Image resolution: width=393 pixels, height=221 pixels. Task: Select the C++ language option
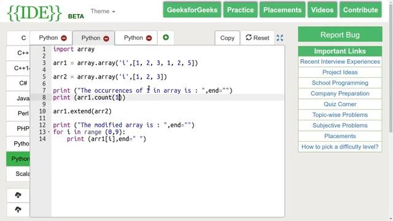tap(18, 53)
